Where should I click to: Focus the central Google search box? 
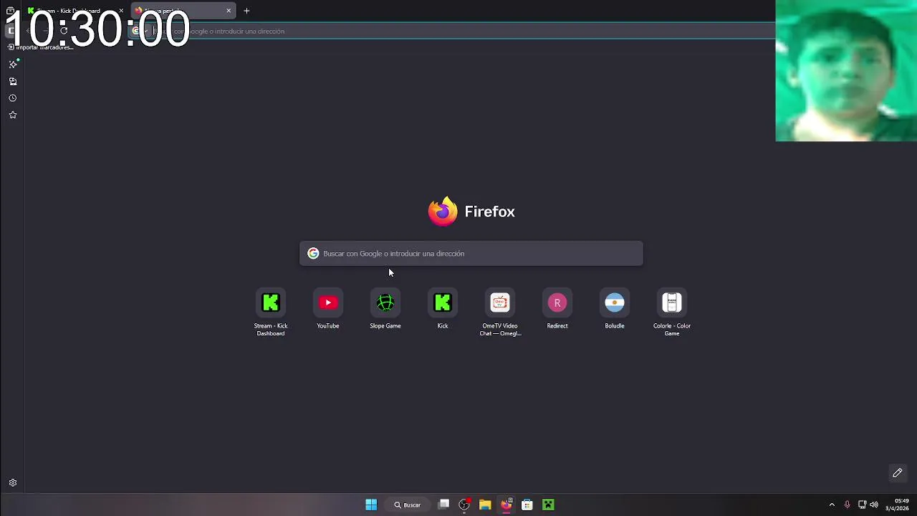(x=471, y=254)
